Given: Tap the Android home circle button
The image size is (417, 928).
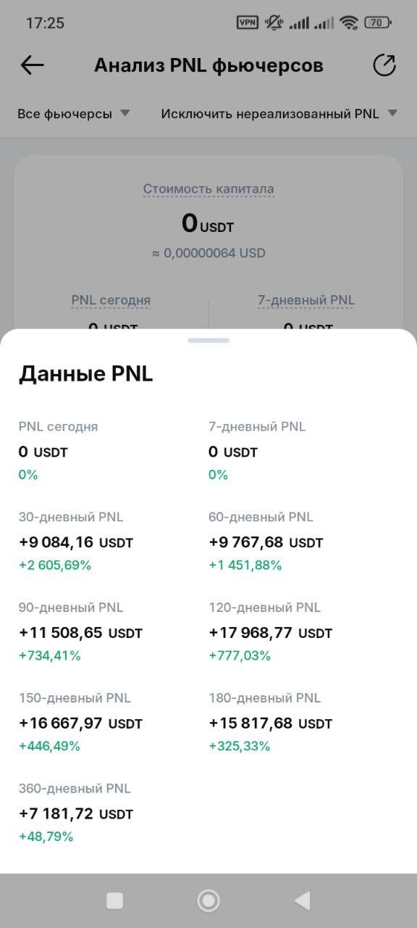Looking at the screenshot, I should point(208,900).
